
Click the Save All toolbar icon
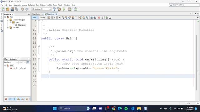point(17,9)
